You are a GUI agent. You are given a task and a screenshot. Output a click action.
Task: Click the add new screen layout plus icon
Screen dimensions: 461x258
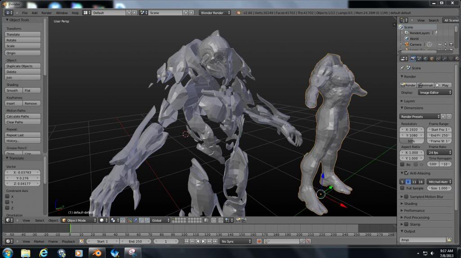[x=129, y=13]
